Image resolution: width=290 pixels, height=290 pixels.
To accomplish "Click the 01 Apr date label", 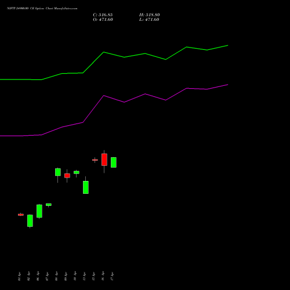I will pos(19,277).
